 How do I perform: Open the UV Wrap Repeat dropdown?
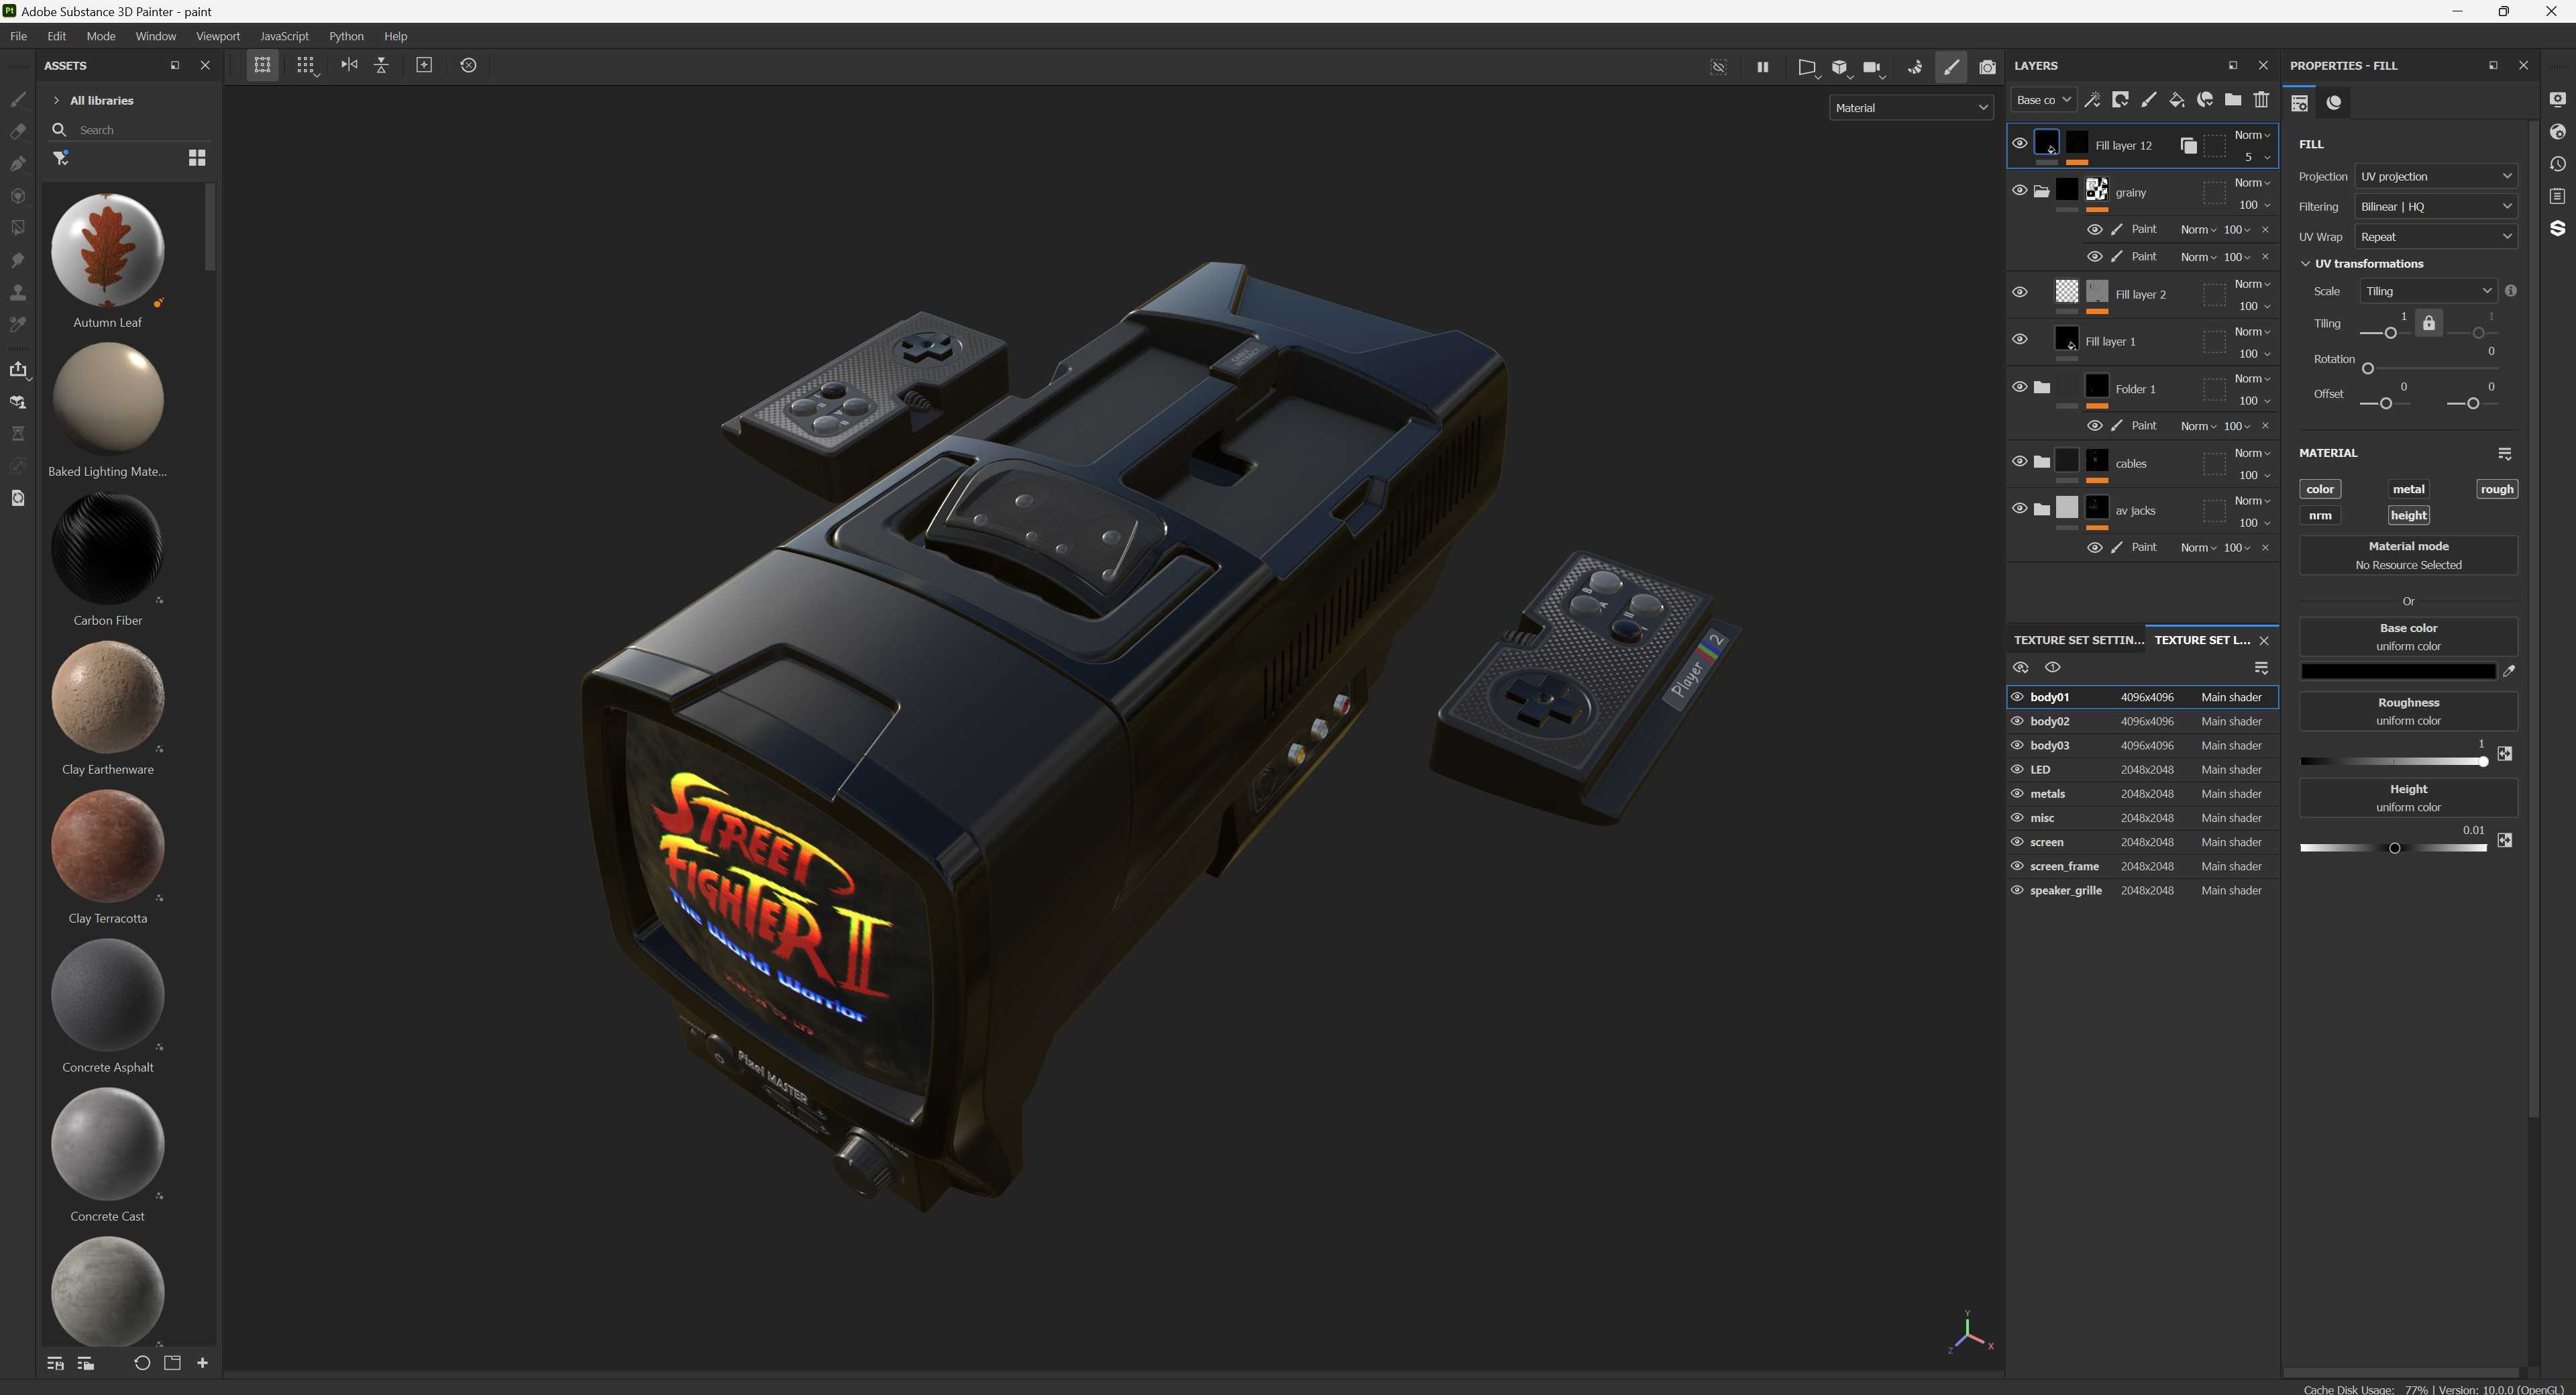(x=2436, y=237)
